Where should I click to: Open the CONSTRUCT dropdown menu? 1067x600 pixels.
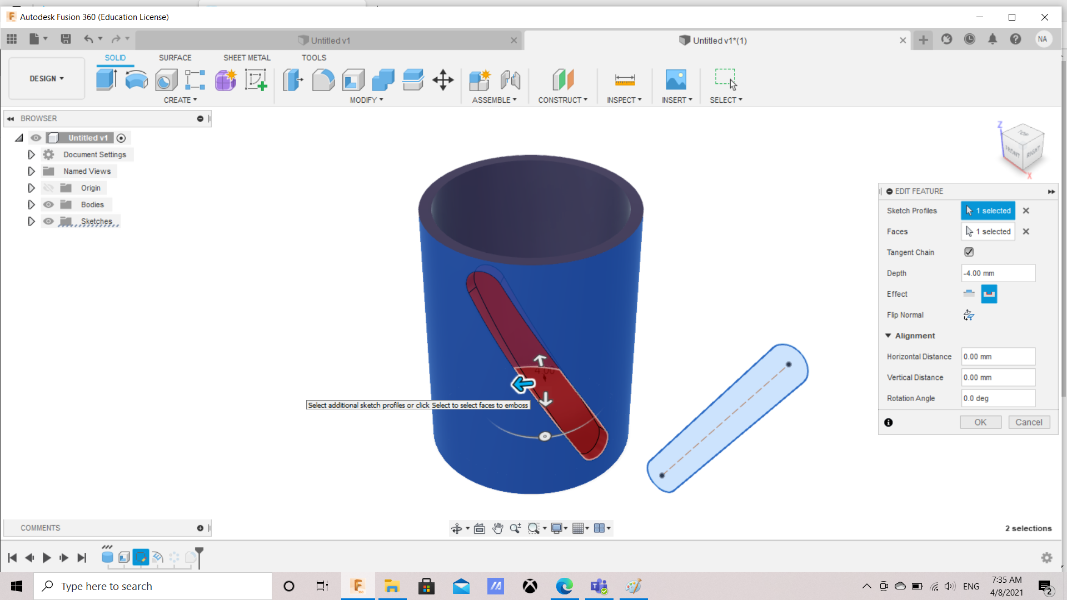coord(562,100)
